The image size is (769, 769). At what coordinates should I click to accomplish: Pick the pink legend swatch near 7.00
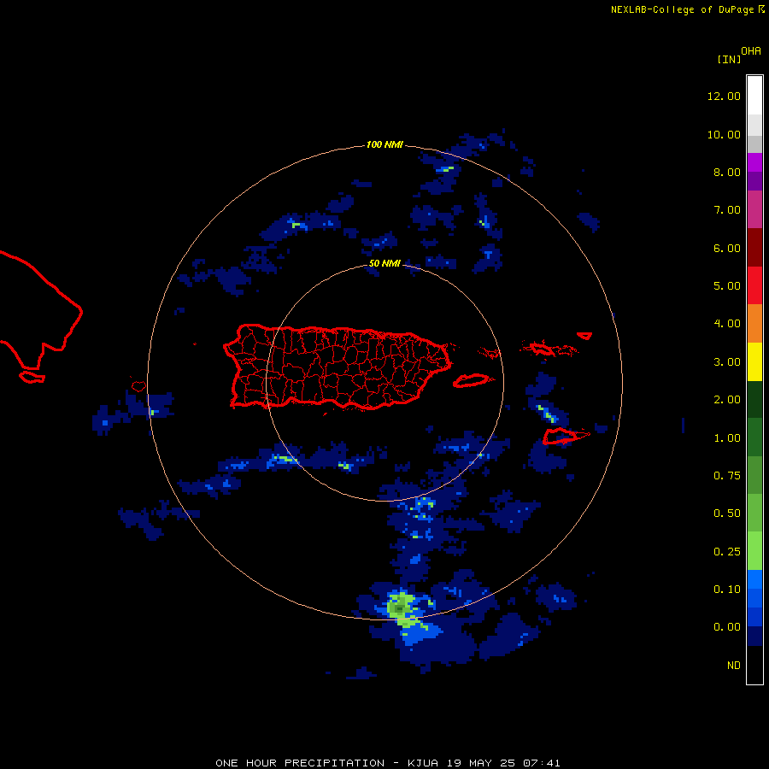click(x=754, y=209)
